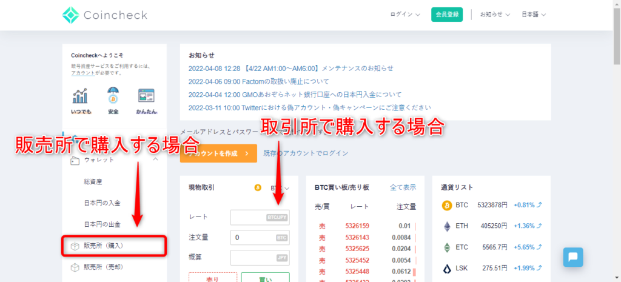The image size is (621, 282).
Task: Select the sell order at rate 5325452
Action: (365, 261)
